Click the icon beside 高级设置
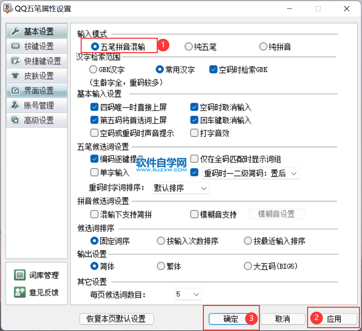Viewport: 362px width, 331px height. pos(15,120)
